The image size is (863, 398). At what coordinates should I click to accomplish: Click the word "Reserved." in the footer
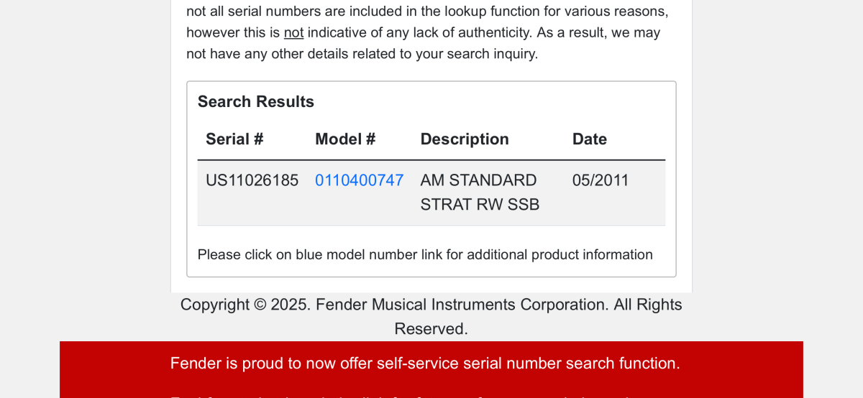tap(431, 329)
